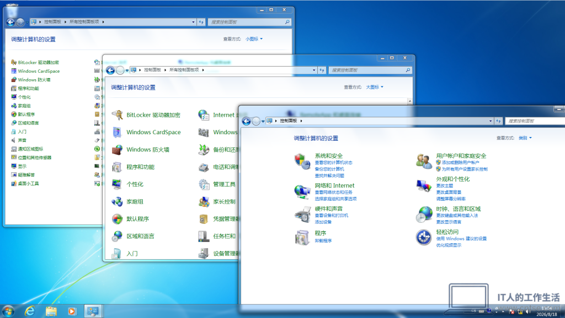
Task: Go back in small icons window
Action: pyautogui.click(x=11, y=22)
